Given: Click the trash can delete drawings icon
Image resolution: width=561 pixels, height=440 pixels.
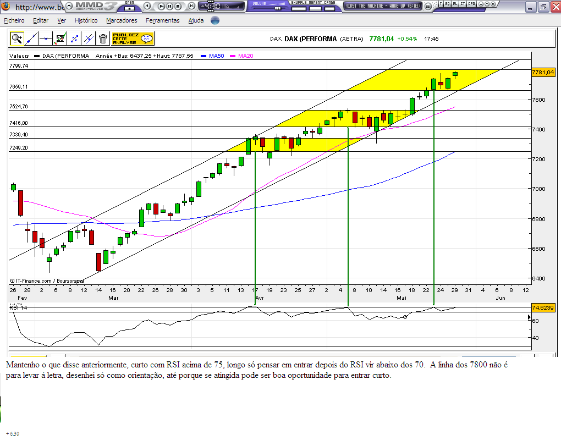Looking at the screenshot, I should click(103, 38).
